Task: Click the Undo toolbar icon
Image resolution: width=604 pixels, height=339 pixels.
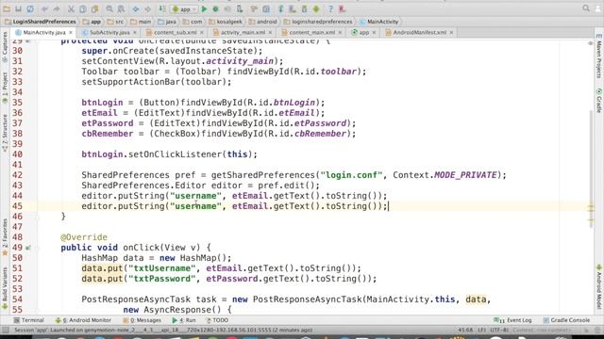Action: [45, 8]
